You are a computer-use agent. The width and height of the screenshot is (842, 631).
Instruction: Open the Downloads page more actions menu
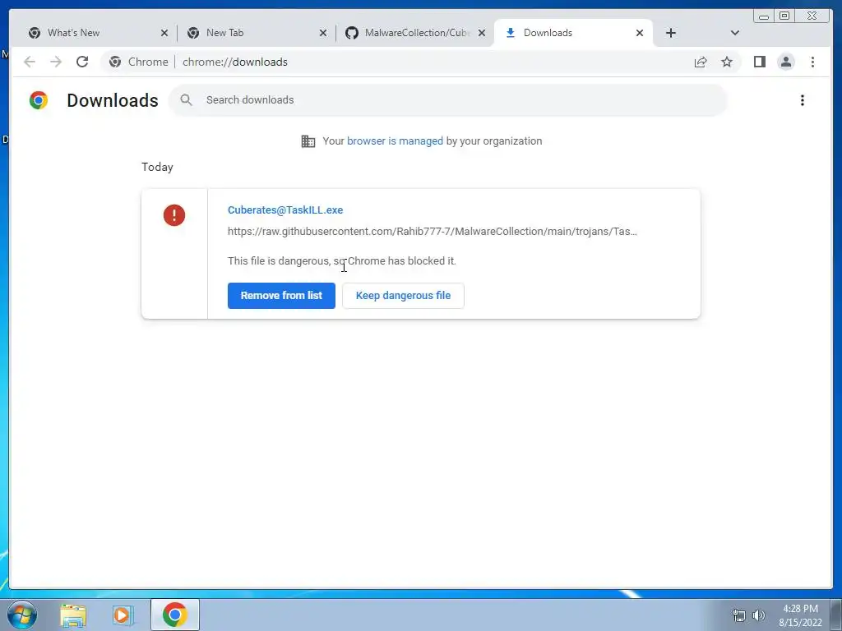[x=803, y=100]
